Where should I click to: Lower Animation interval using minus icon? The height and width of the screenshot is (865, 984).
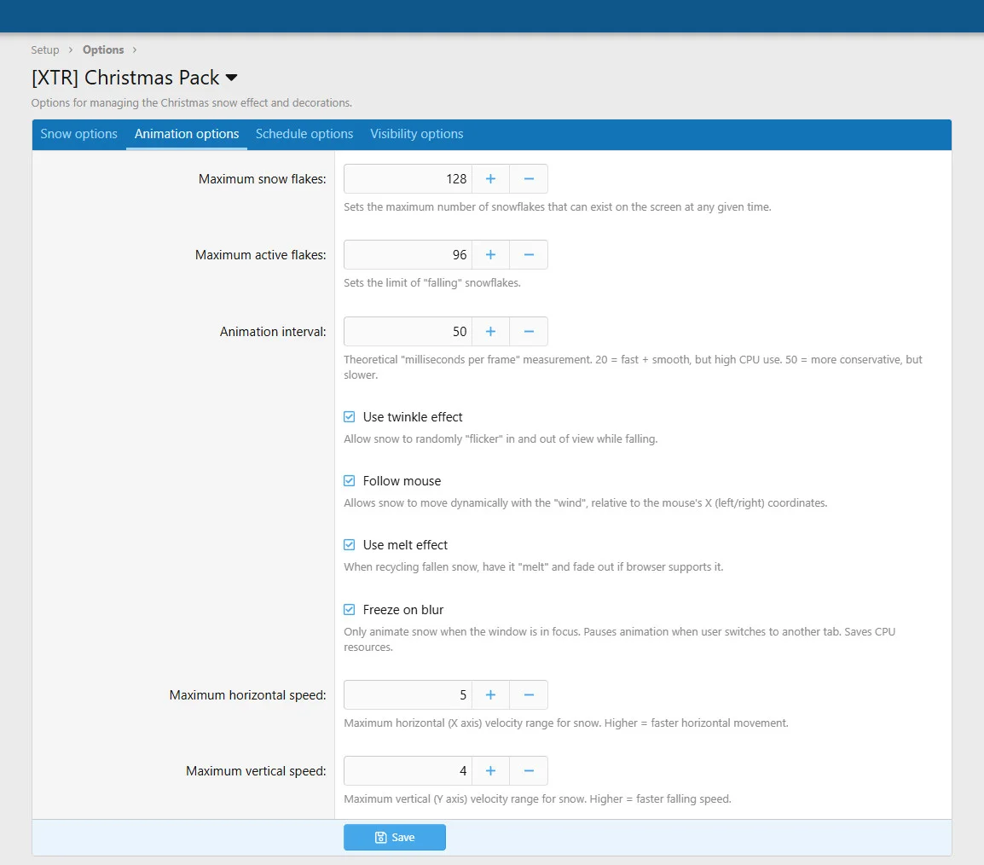(529, 332)
